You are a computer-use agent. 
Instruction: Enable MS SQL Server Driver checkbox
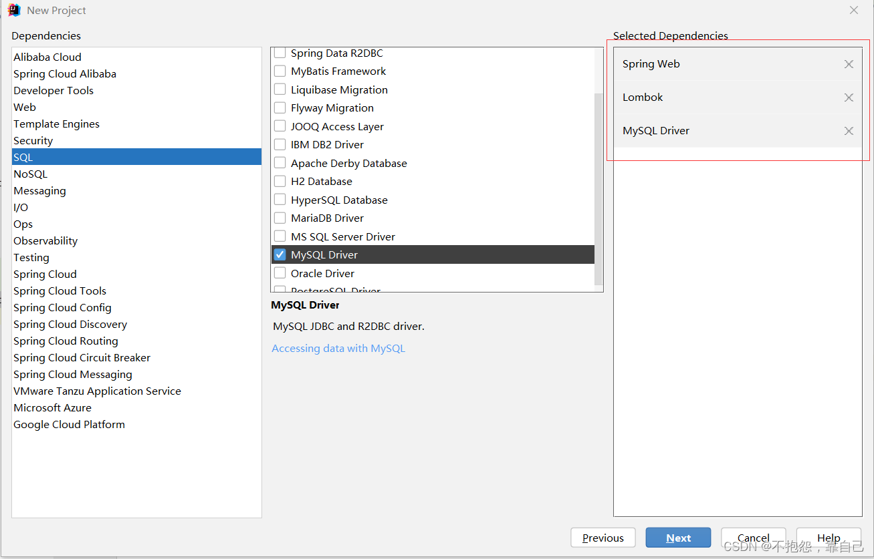coord(280,236)
